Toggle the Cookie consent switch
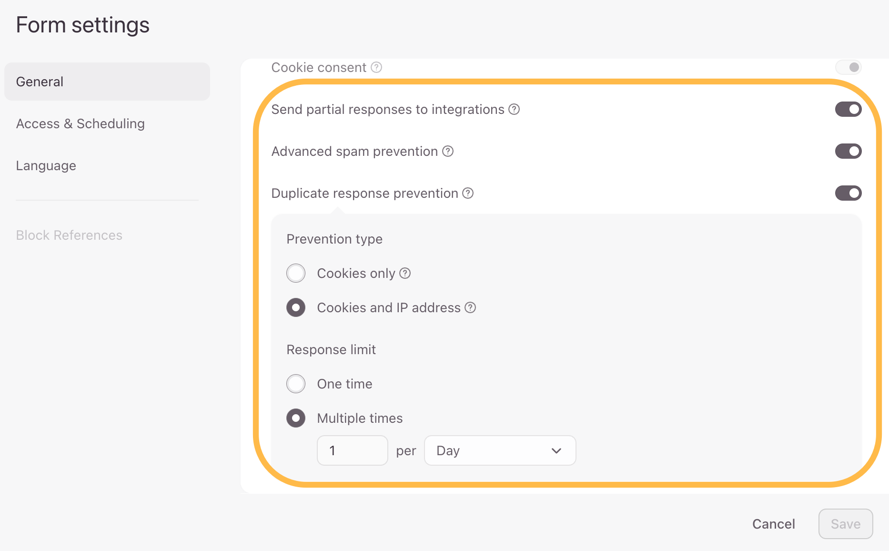 (x=849, y=67)
